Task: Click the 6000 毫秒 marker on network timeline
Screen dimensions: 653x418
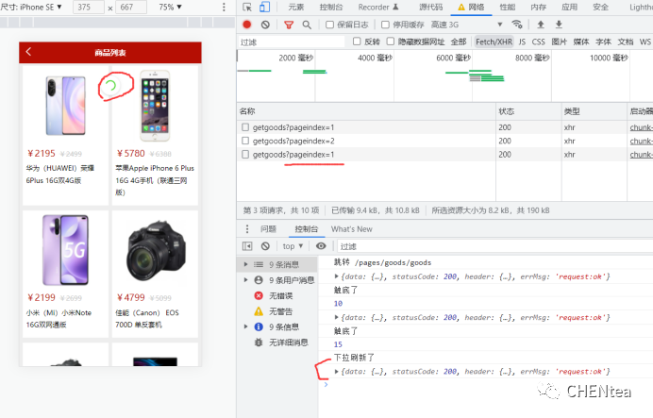Action: 453,58
